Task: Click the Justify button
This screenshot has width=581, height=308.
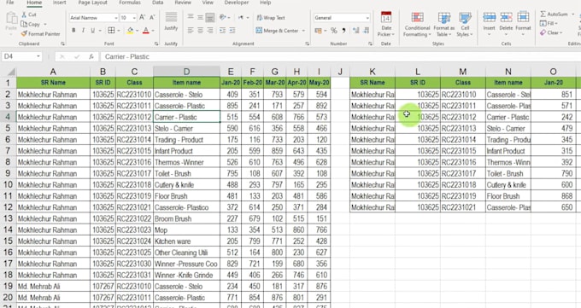Action: pos(171,21)
